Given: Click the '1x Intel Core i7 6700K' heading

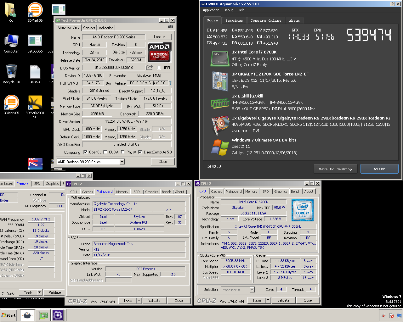Looking at the screenshot, I should 254,52.
